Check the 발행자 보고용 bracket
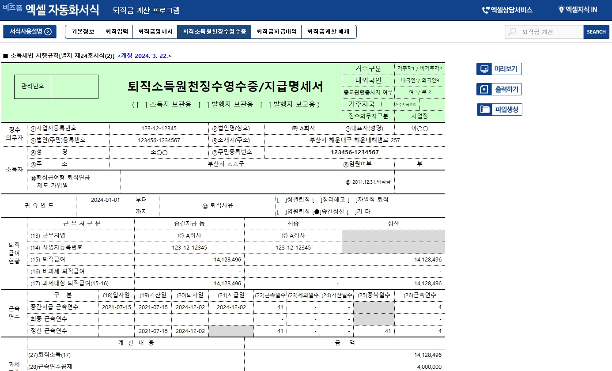The height and width of the screenshot is (371, 612). [x=265, y=105]
